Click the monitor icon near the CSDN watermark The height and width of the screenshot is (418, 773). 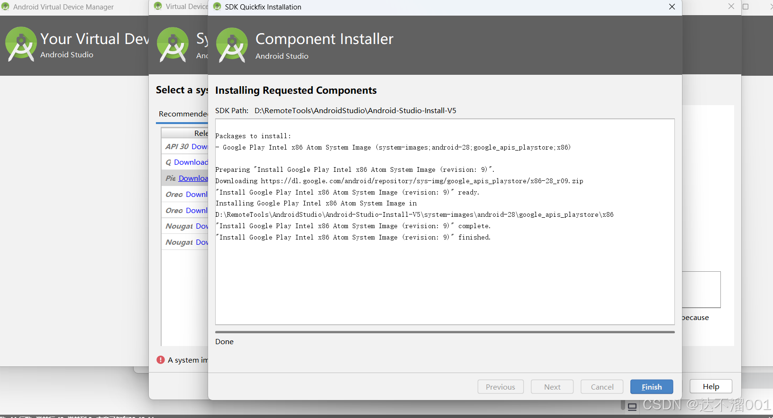pyautogui.click(x=632, y=406)
